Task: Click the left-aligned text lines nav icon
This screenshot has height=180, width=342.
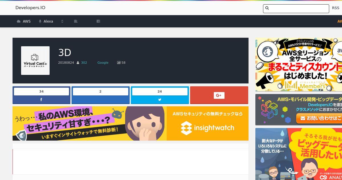Action: pyautogui.click(x=76, y=21)
